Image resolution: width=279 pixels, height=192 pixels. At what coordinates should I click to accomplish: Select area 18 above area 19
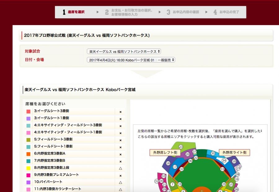(x=234, y=161)
